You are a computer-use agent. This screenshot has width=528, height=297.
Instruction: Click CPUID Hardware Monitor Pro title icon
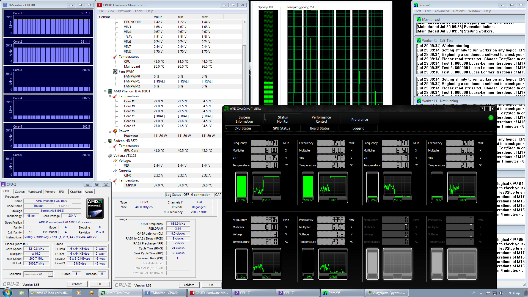pyautogui.click(x=100, y=5)
